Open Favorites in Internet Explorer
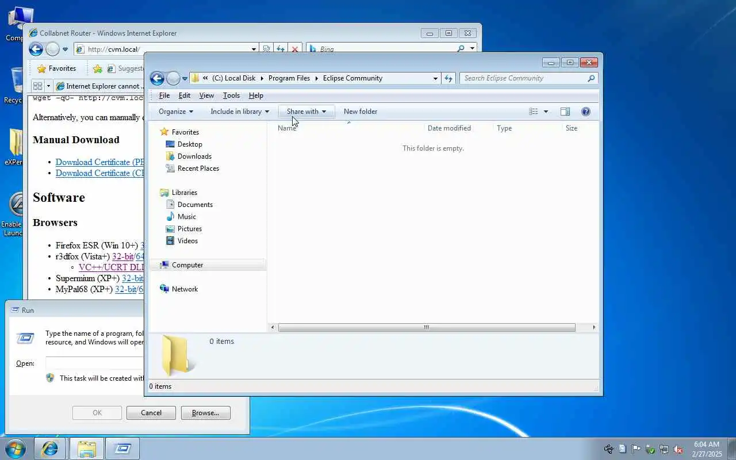This screenshot has width=736, height=460. (56, 68)
